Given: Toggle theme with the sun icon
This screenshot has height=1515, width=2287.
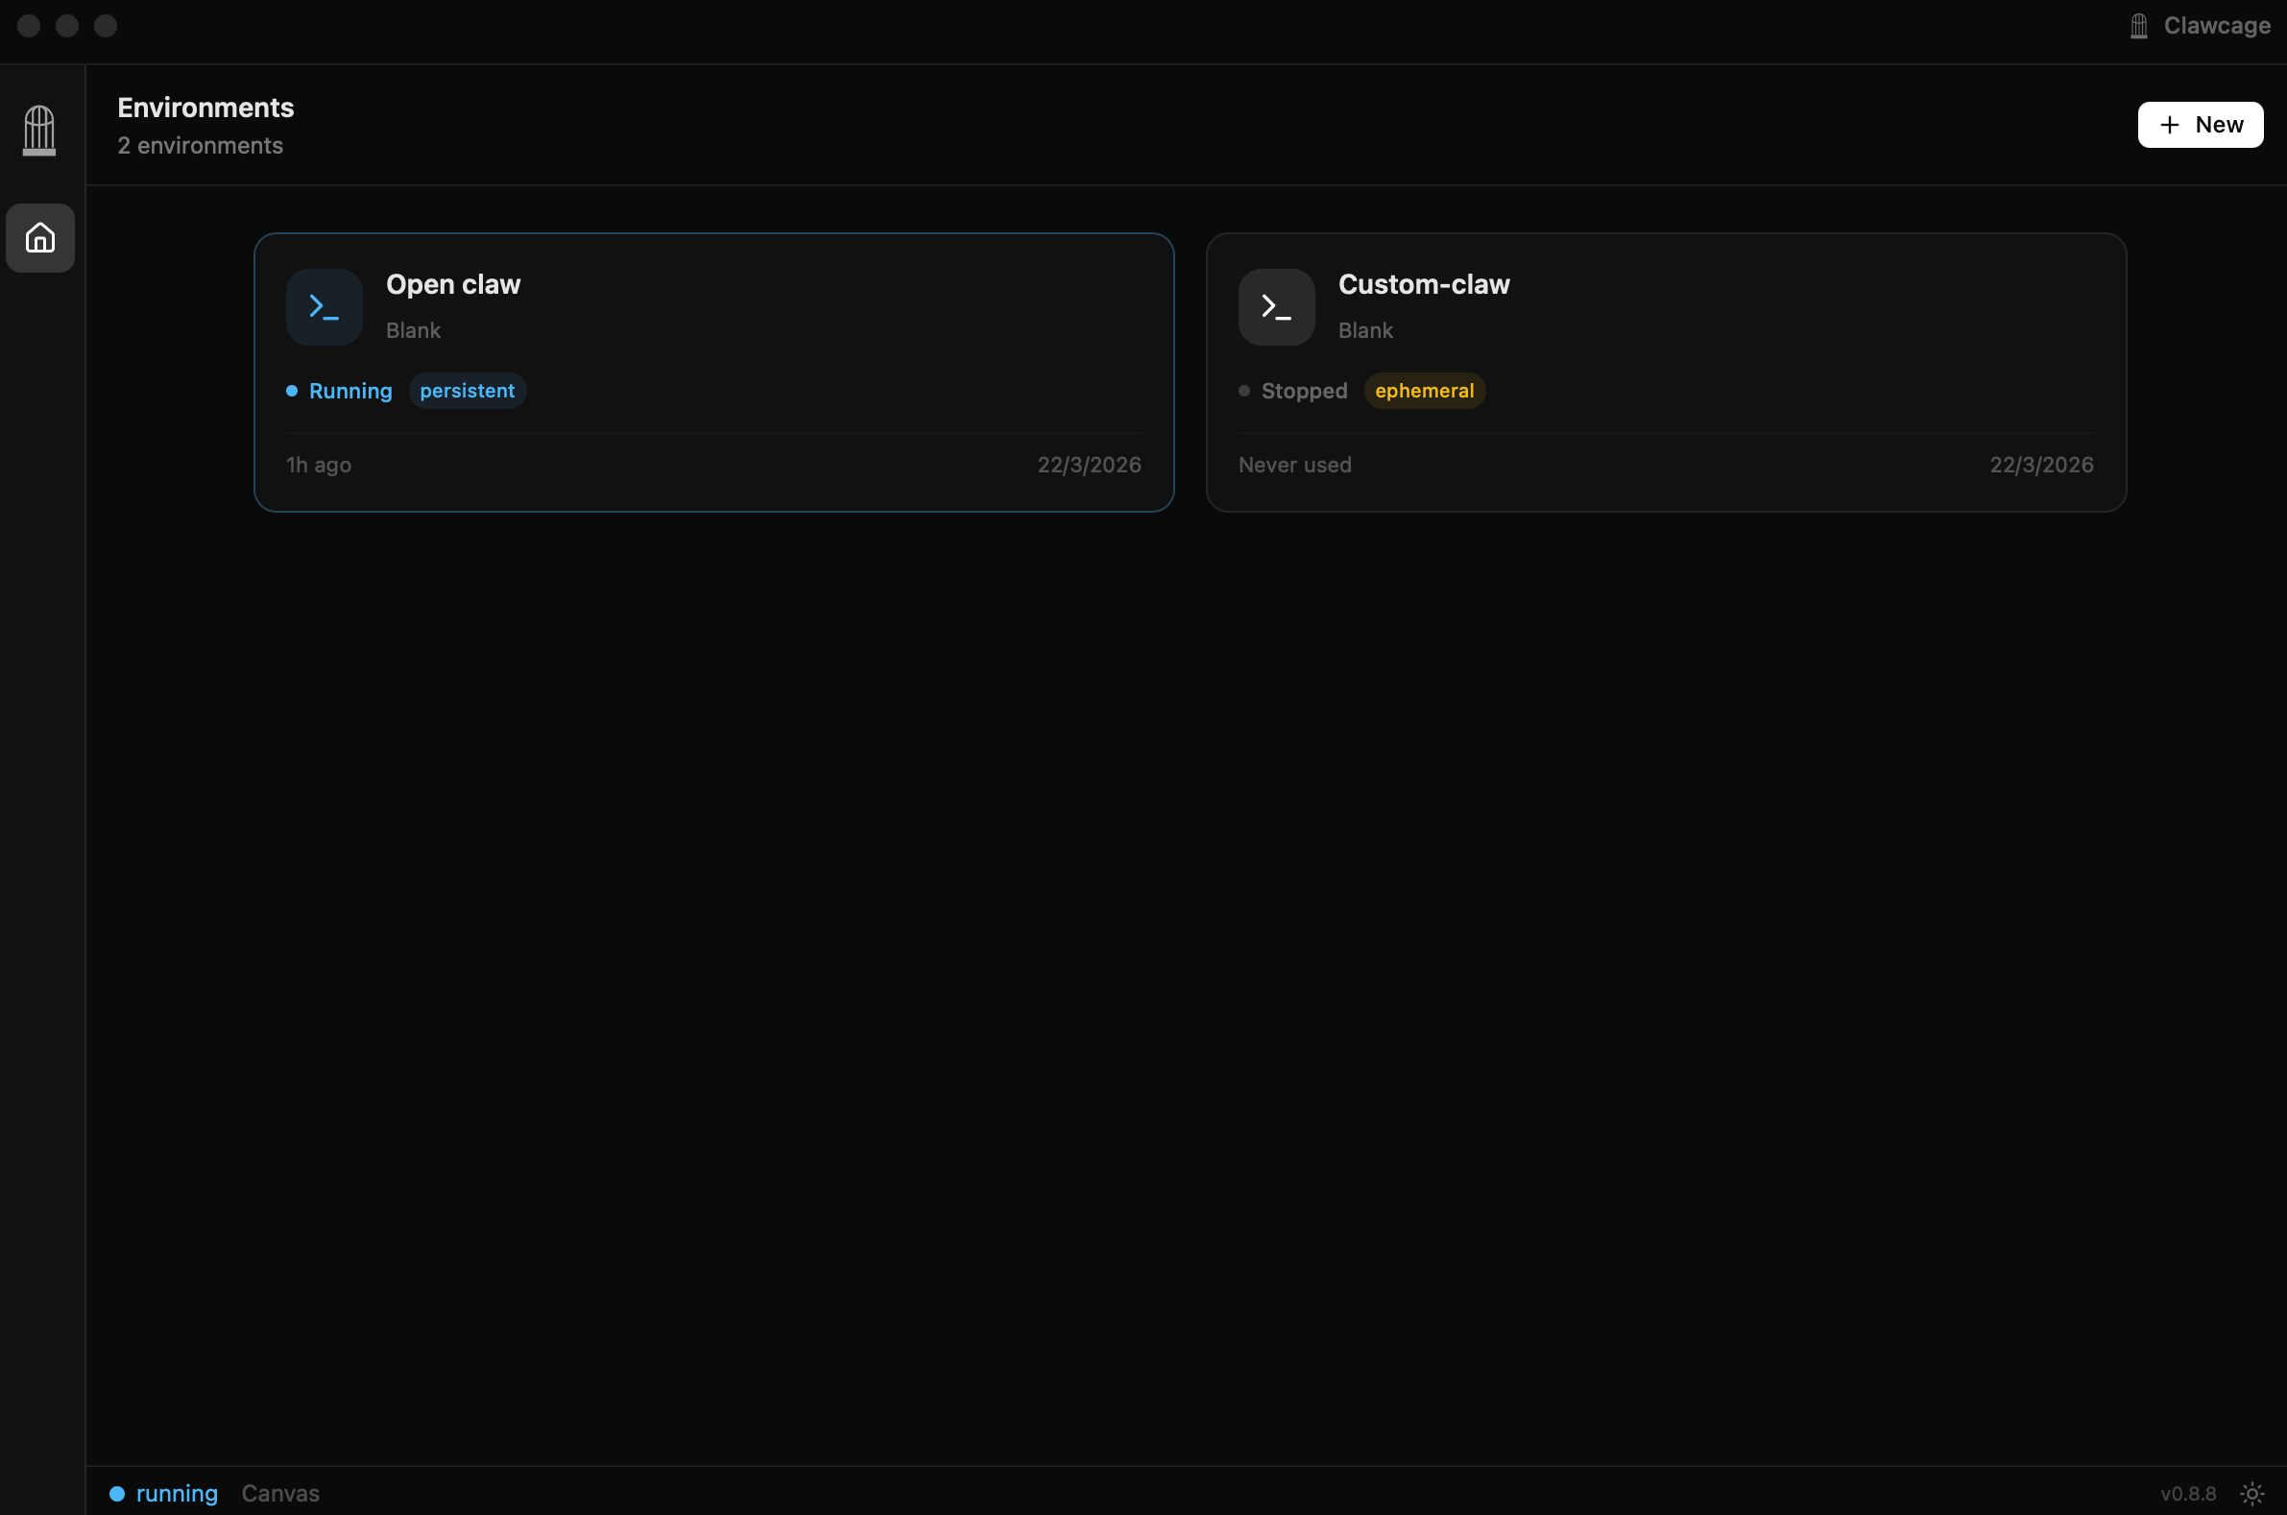Looking at the screenshot, I should coord(2251,1493).
